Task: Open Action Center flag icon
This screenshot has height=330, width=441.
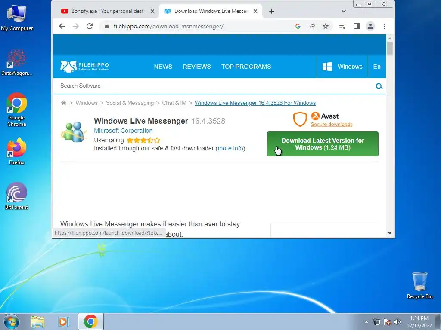Action: [x=387, y=322]
